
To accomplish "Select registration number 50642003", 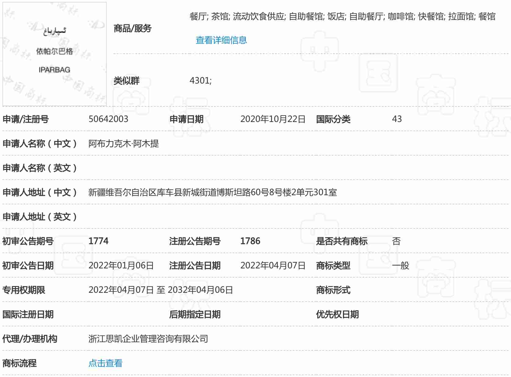I will (108, 119).
